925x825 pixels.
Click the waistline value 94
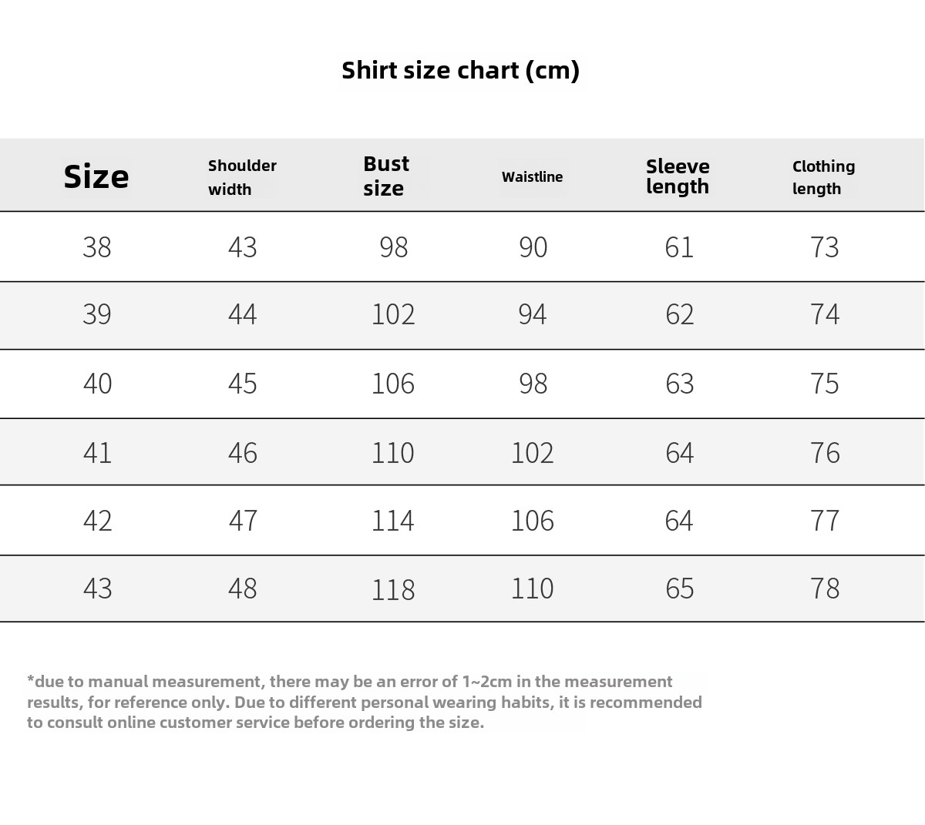(533, 314)
